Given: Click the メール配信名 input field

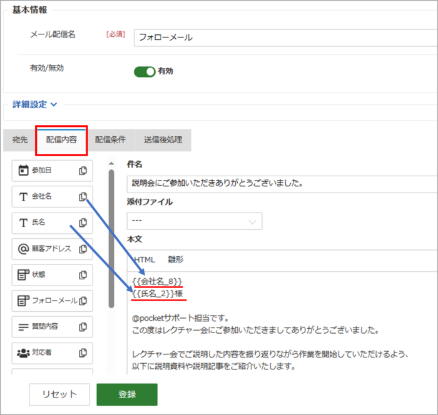Looking at the screenshot, I should click(285, 37).
